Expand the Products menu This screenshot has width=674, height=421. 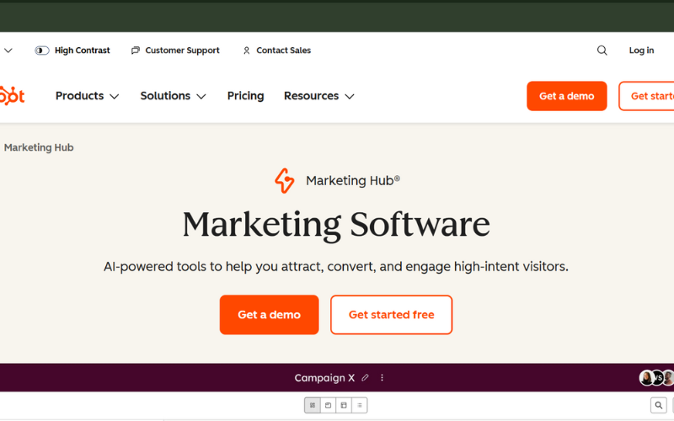click(88, 96)
